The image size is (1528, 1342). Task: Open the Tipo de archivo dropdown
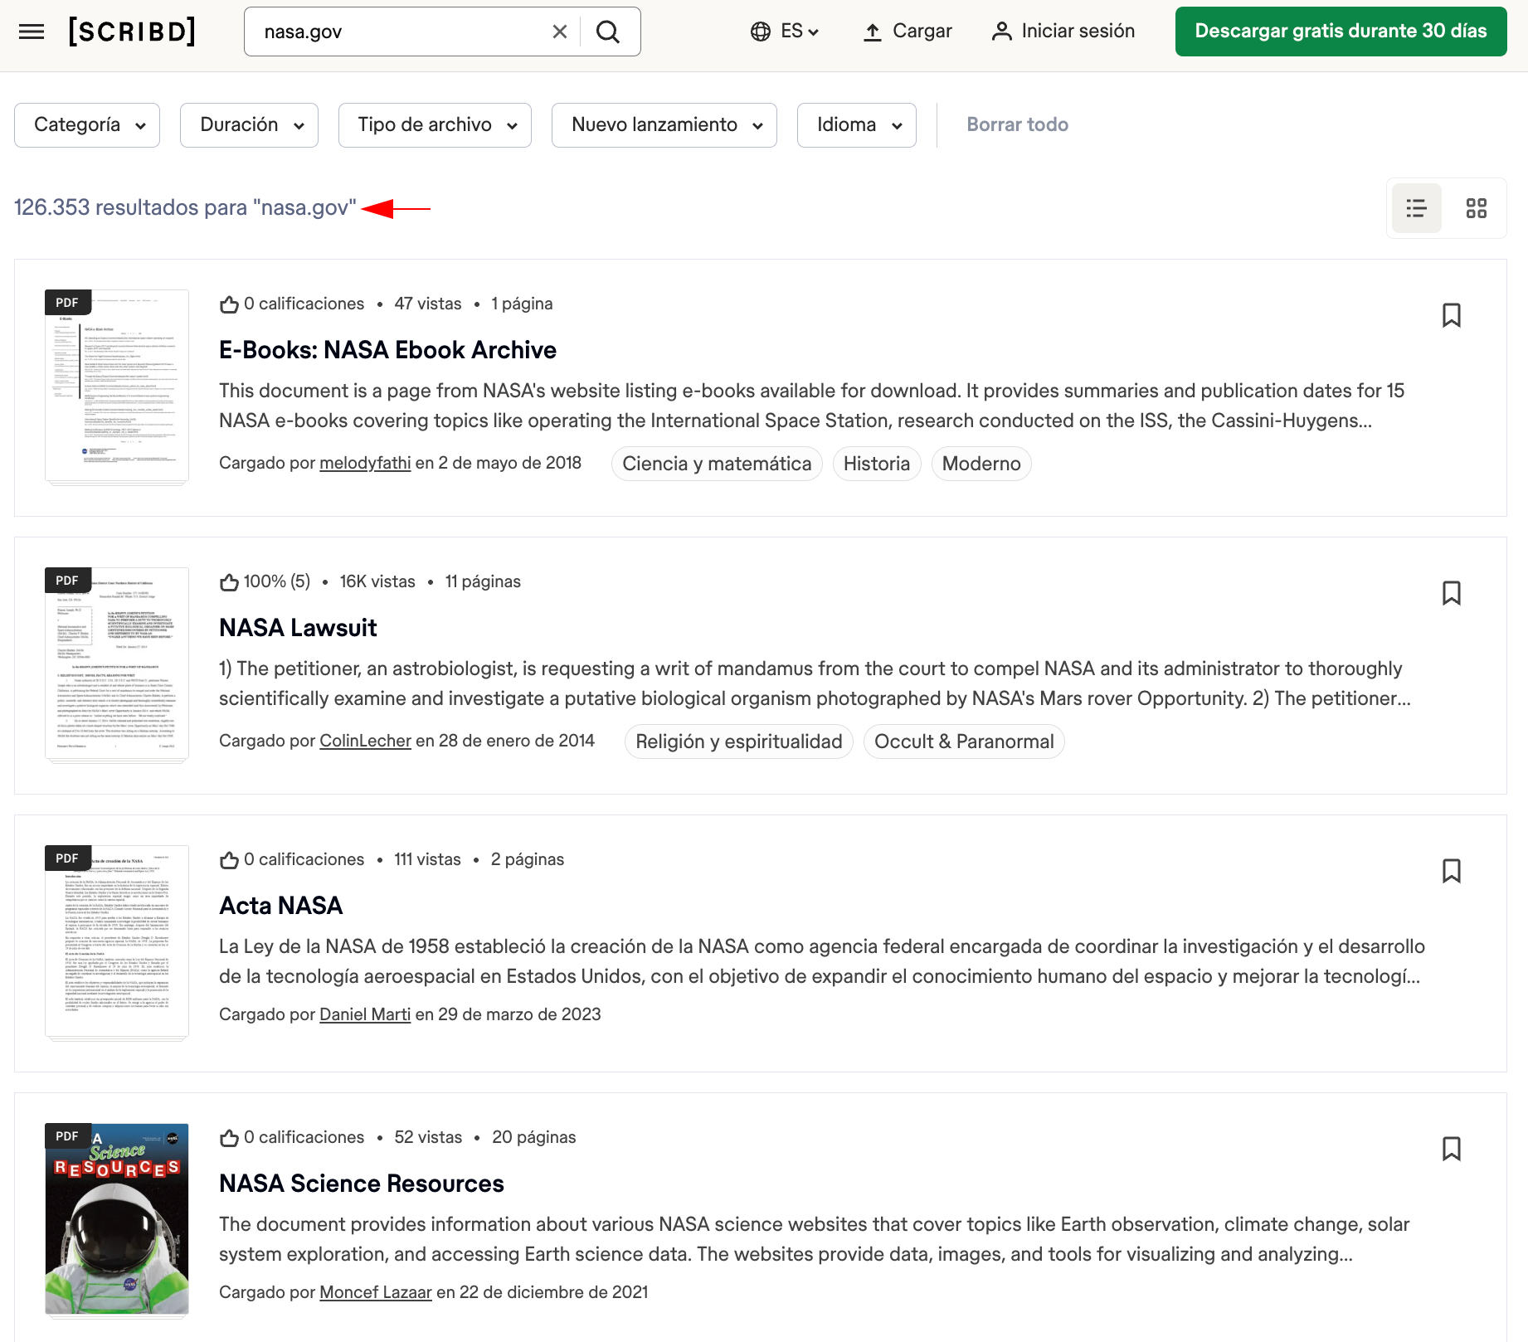pos(435,125)
